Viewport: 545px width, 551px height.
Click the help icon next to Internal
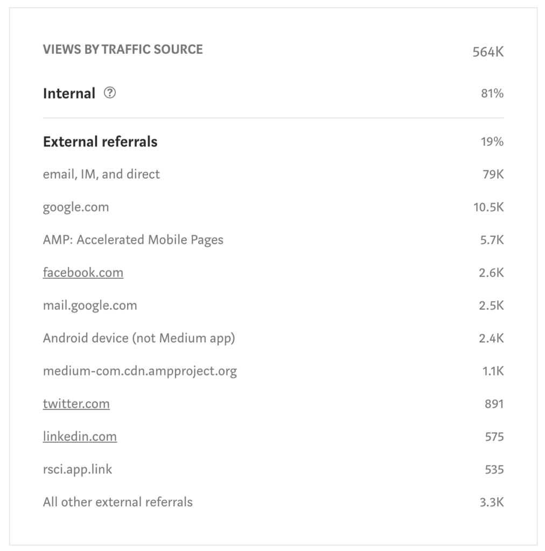point(110,93)
